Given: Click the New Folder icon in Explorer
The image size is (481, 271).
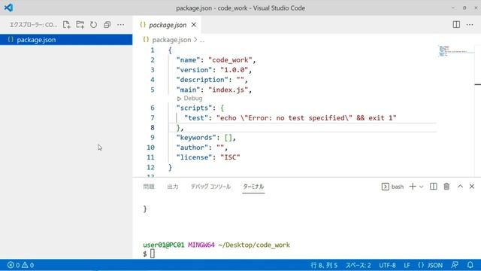Looking at the screenshot, I should (x=80, y=25).
